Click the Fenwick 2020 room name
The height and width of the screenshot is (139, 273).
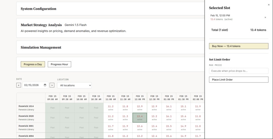click(26, 116)
